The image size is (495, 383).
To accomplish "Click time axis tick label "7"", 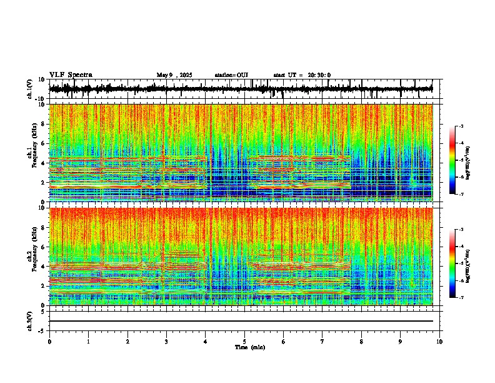I will (322, 342).
